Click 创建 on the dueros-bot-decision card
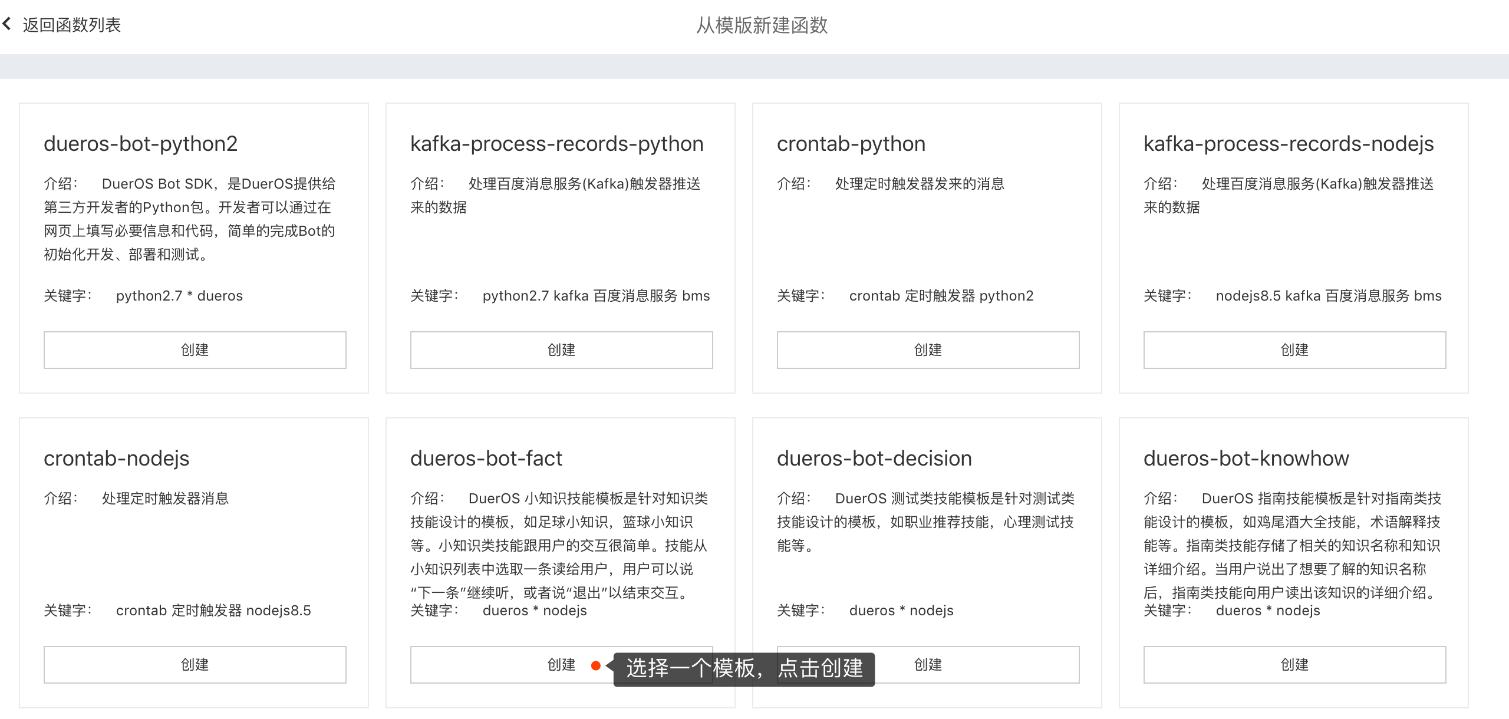The height and width of the screenshot is (719, 1509). [x=928, y=665]
